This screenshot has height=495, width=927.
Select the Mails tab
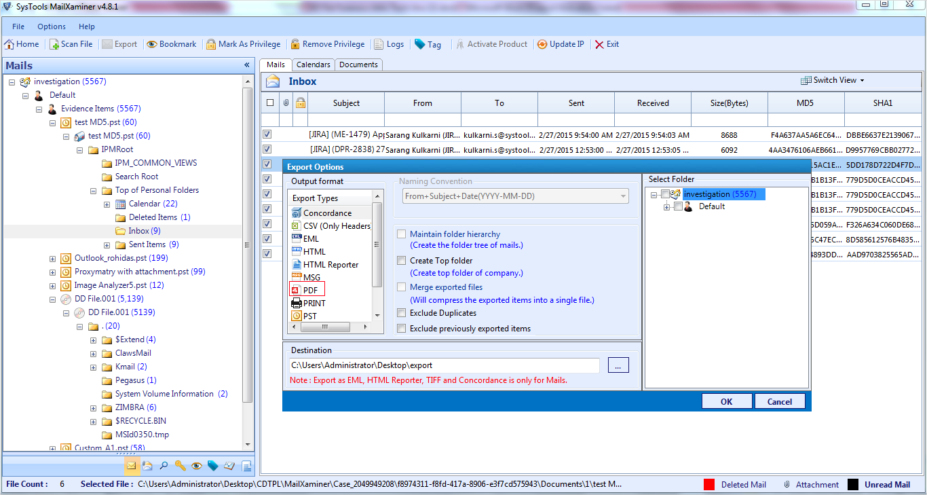276,65
